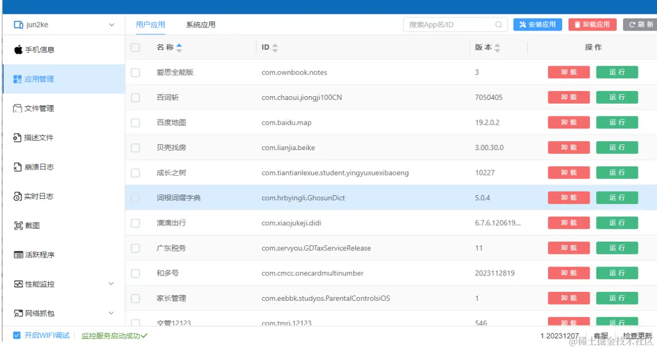Uninstall 成长之树 via 卸载
657x350 pixels.
[x=569, y=172]
